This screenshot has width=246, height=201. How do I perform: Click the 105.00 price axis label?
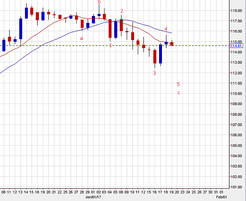click(236, 146)
